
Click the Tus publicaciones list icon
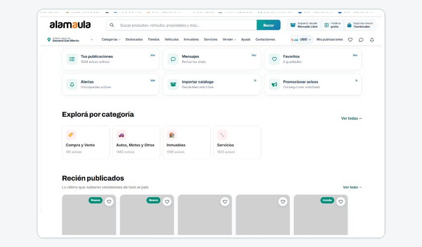tap(72, 59)
